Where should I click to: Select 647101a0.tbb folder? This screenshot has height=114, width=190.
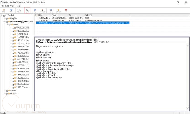(x=23, y=75)
